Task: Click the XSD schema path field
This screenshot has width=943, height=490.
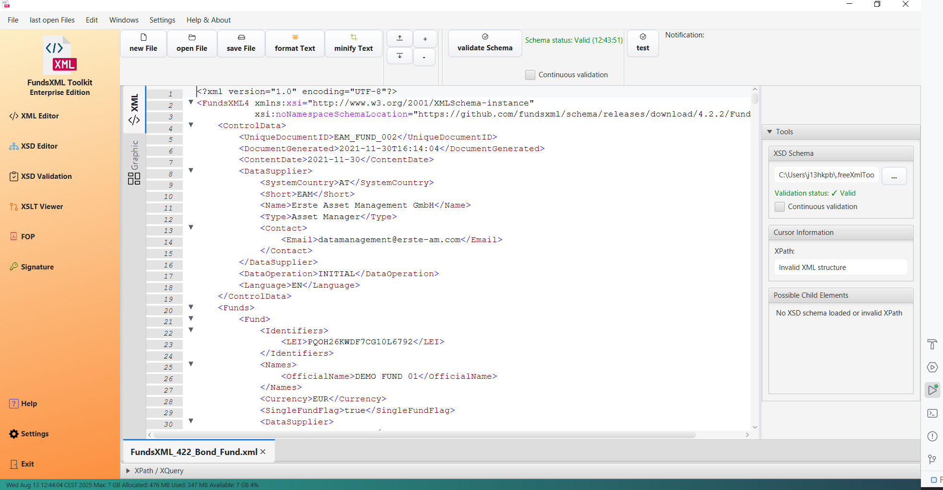Action: point(826,175)
